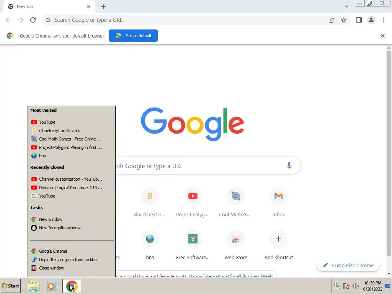Expand the tab search dropdown arrow
This screenshot has height=294, width=392.
(x=346, y=7)
